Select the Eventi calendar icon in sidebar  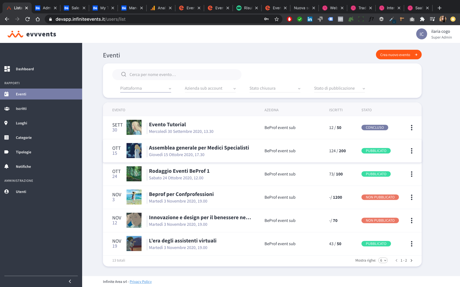tap(7, 94)
